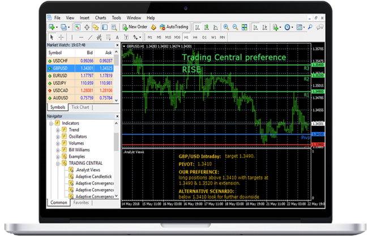Select the Crosshair tool

pos(61,37)
